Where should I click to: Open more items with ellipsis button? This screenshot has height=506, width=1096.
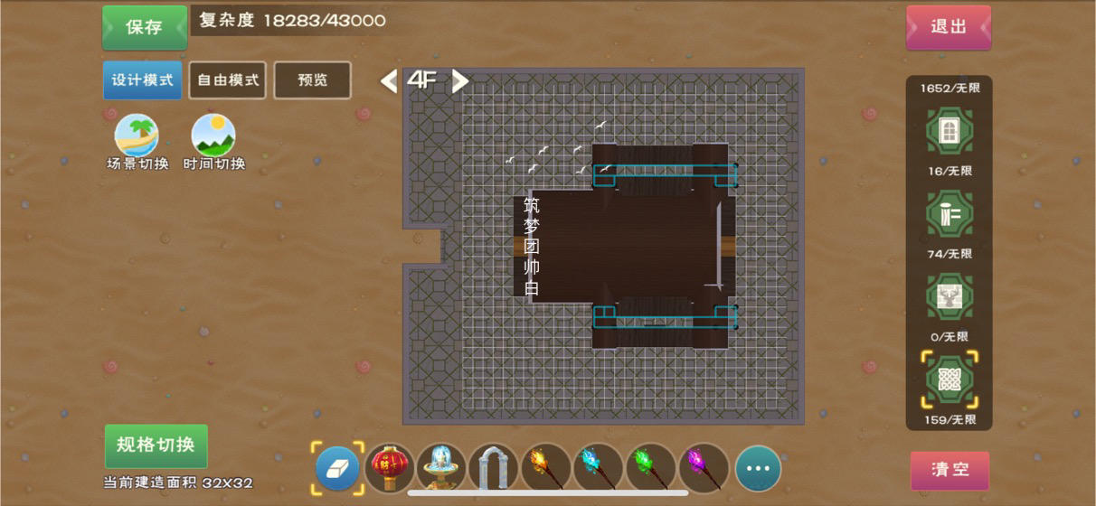[x=758, y=468]
